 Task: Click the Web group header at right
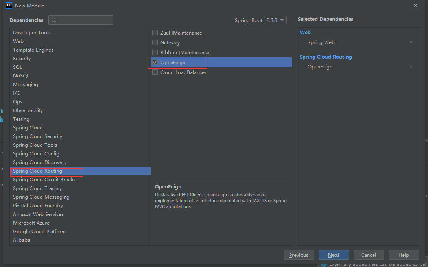(305, 33)
